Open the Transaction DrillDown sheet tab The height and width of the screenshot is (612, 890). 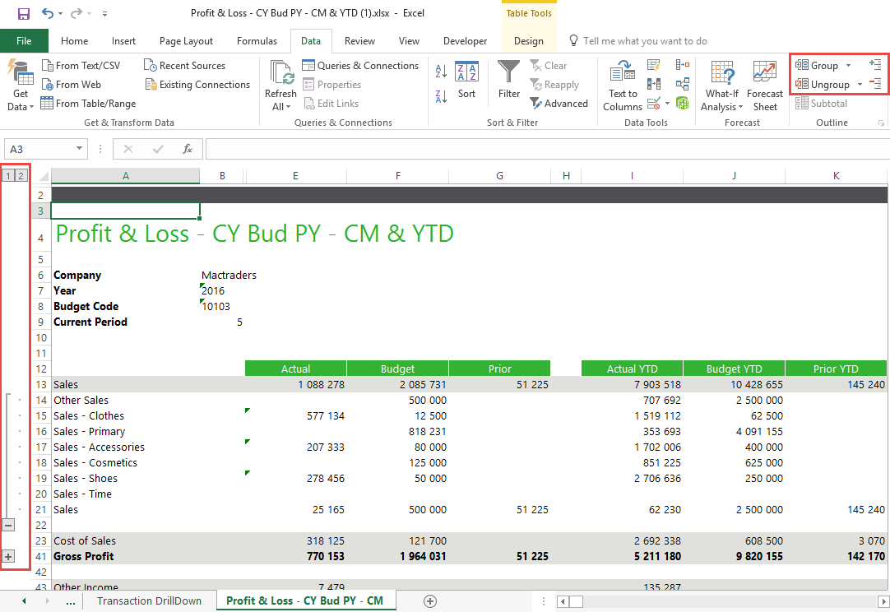(x=149, y=600)
